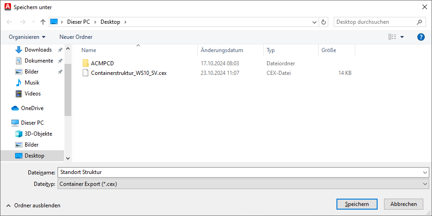Screen dimensions: 432x216
Task: Open the Dateityp 'Container Export' combo box
Action: pyautogui.click(x=243, y=184)
